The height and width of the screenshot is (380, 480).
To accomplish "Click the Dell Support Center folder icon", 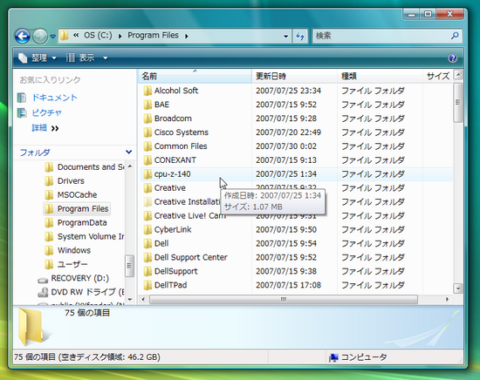I will (x=147, y=257).
